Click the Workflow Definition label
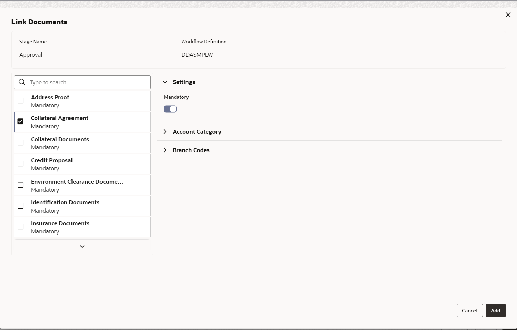This screenshot has width=517, height=330. pyautogui.click(x=204, y=42)
